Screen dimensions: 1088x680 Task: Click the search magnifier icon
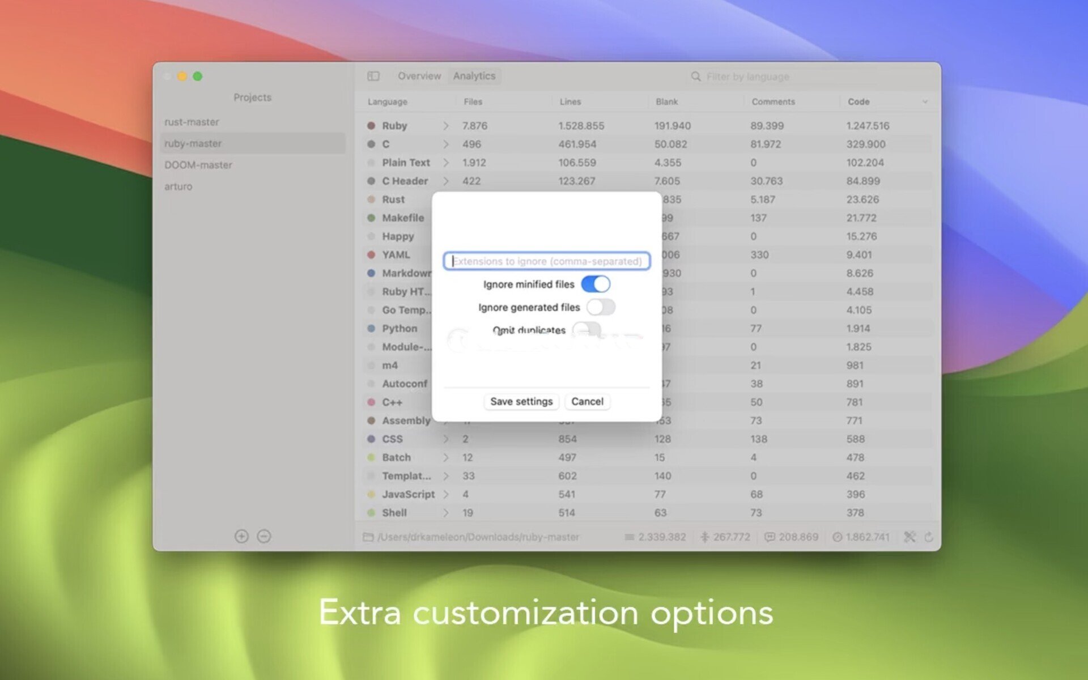click(x=696, y=76)
